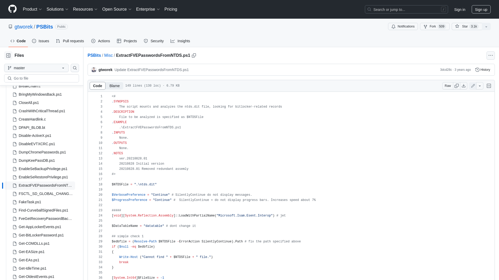
Task: Click gtworek's avatar in commit bar
Action: tap(94, 70)
